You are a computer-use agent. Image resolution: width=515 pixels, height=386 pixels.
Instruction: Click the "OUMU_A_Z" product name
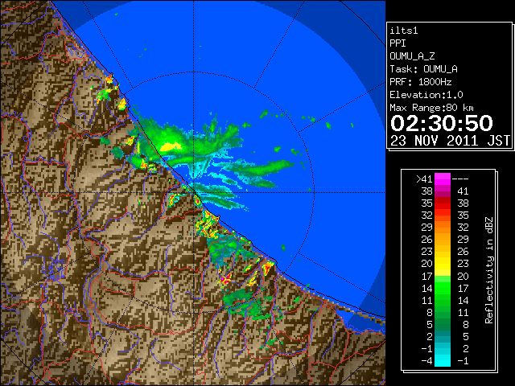tap(412, 56)
